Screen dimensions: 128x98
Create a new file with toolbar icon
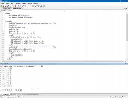pos(1,6)
